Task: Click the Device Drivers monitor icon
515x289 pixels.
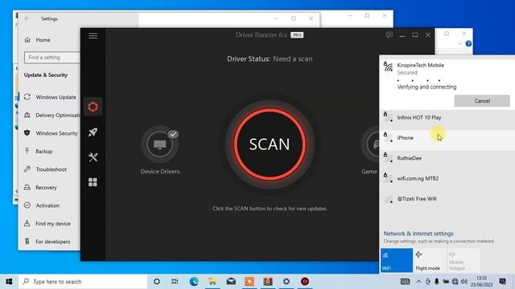Action: [x=160, y=144]
